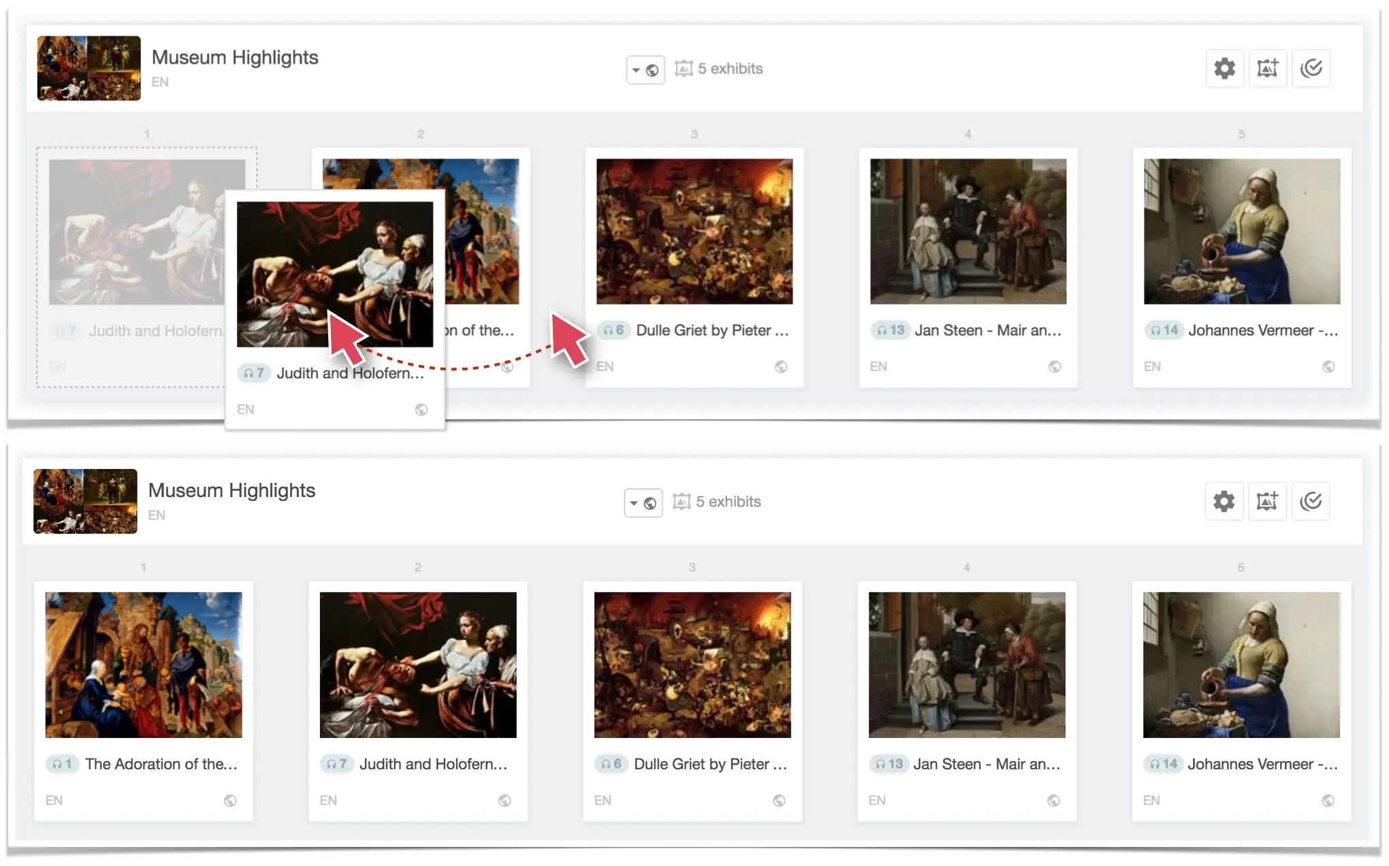Click globe icon on upper Jan Steen card
The height and width of the screenshot is (866, 1389).
tap(1055, 366)
